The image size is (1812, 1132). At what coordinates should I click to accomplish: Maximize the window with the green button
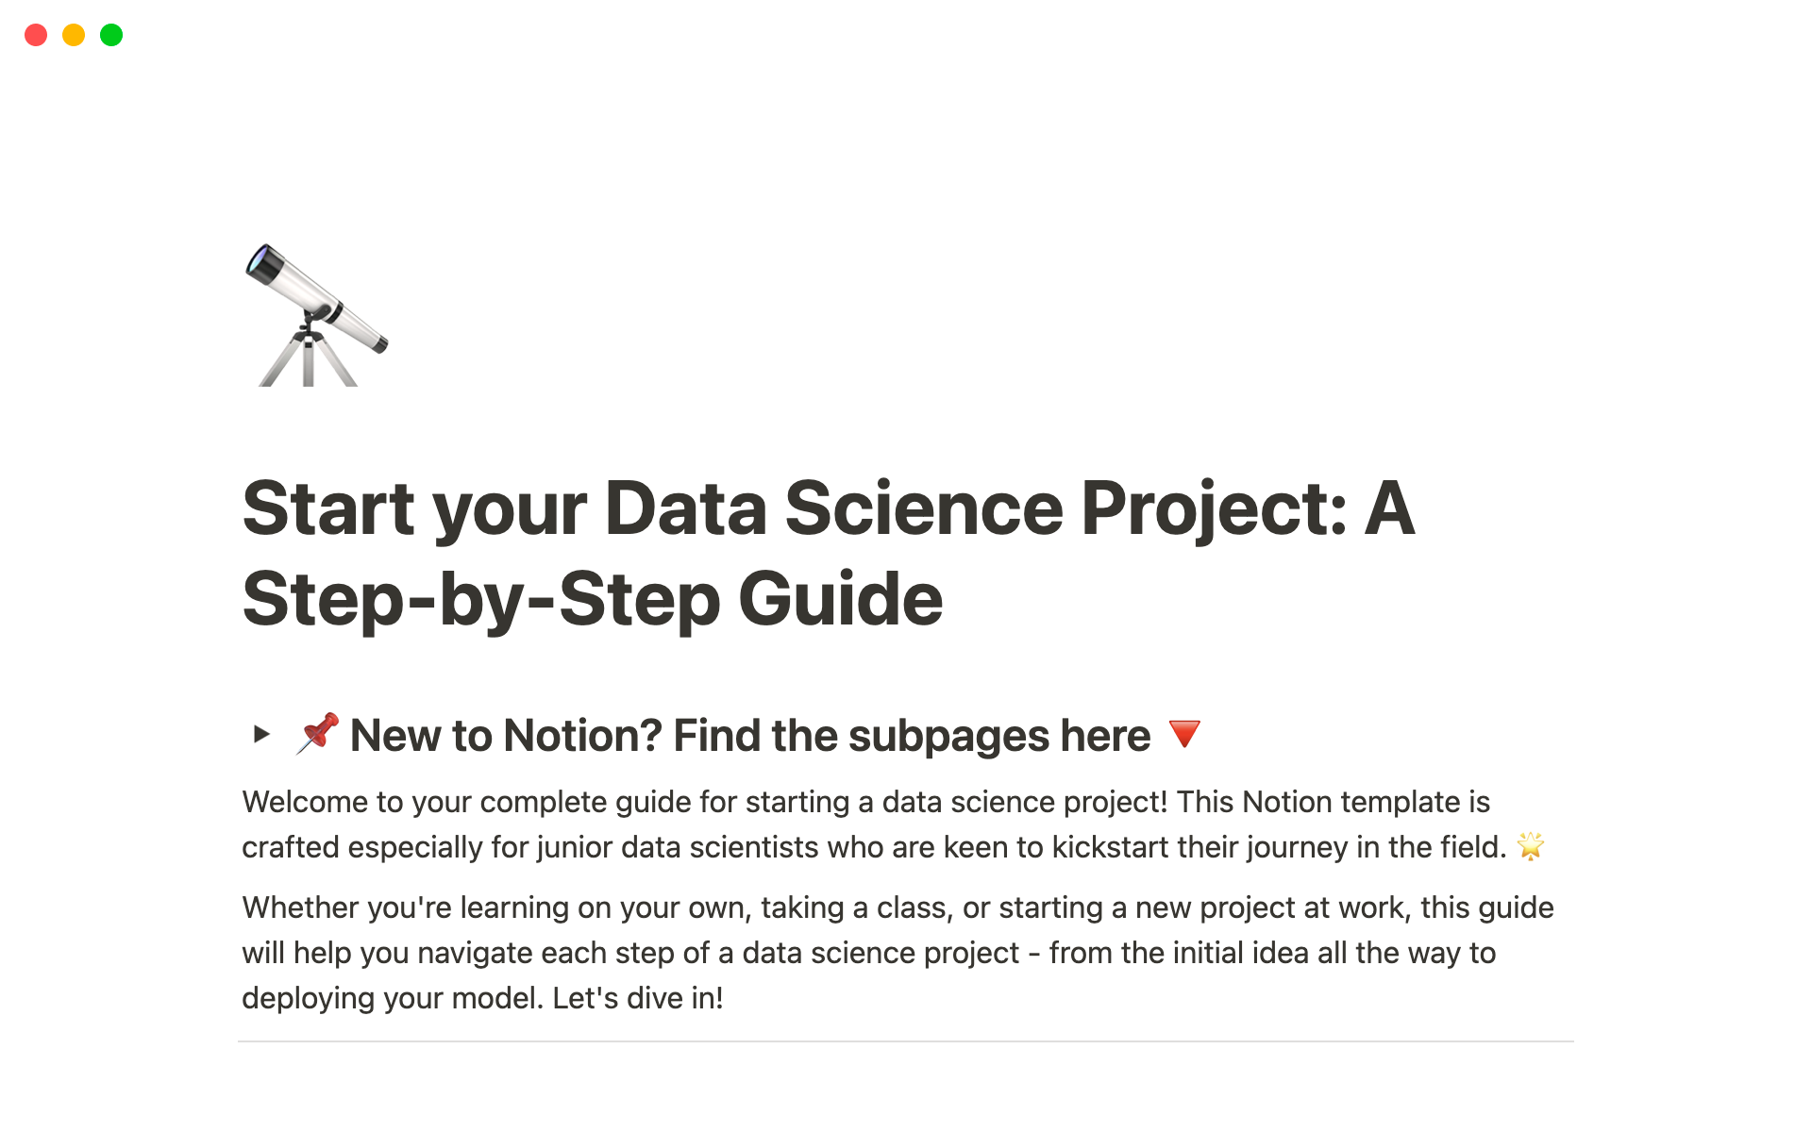tap(111, 35)
